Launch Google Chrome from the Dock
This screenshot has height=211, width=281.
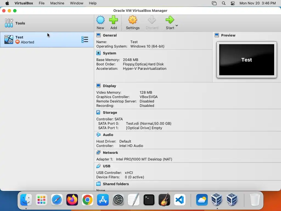click(x=88, y=200)
